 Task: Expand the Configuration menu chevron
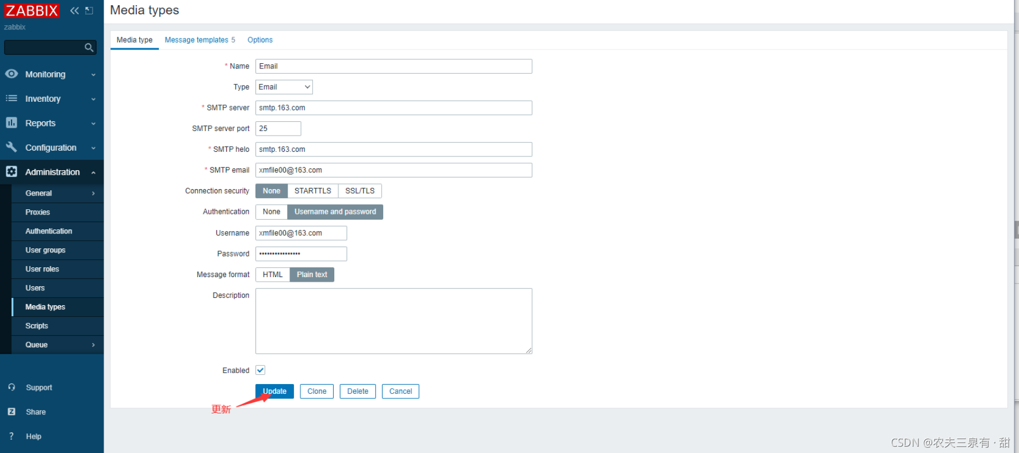[93, 148]
